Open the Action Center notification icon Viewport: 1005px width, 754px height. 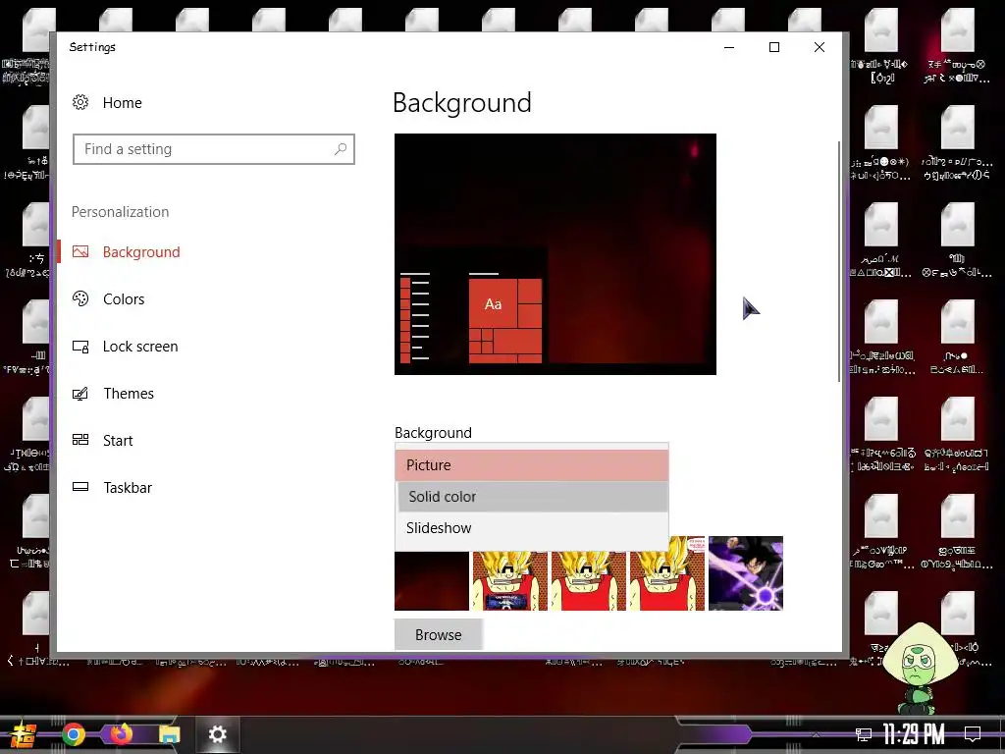tap(973, 734)
